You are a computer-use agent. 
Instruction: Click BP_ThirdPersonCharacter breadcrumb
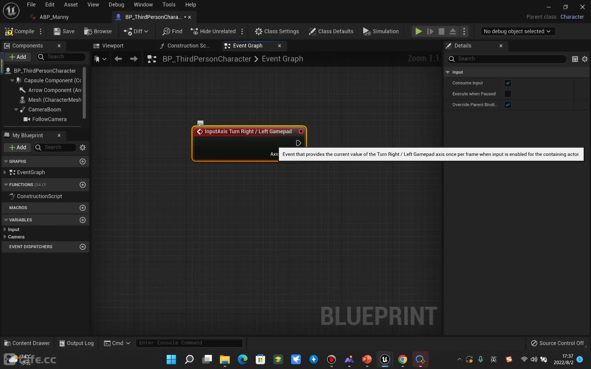[x=207, y=59]
